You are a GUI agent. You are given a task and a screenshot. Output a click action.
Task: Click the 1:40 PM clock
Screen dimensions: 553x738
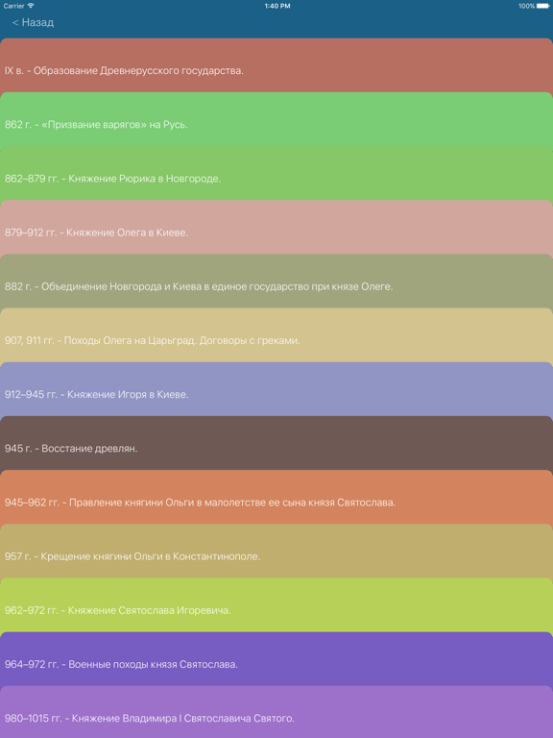276,6
